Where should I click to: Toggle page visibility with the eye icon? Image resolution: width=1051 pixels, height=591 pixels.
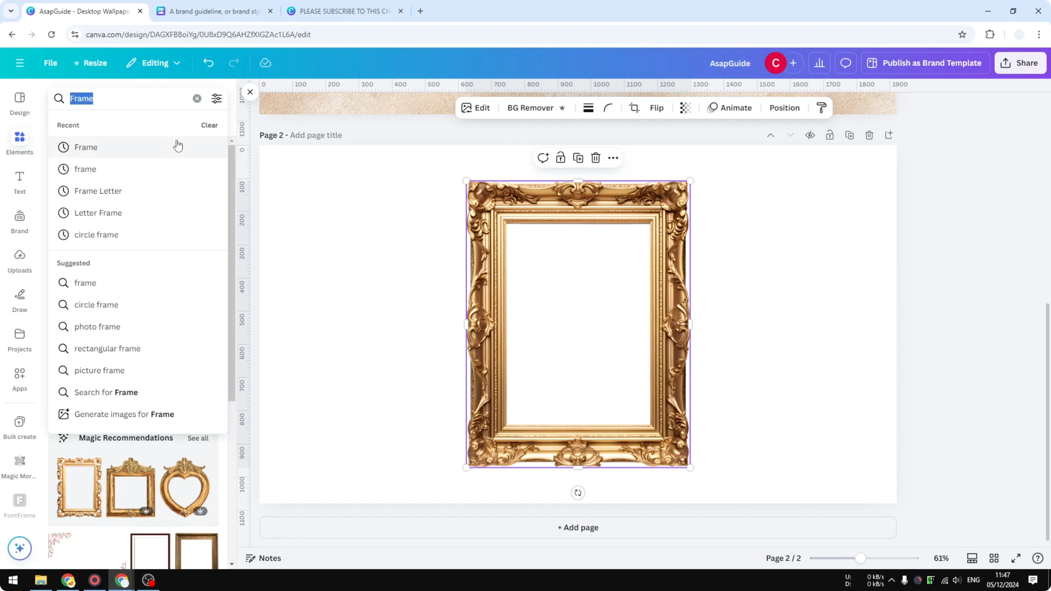tap(810, 135)
